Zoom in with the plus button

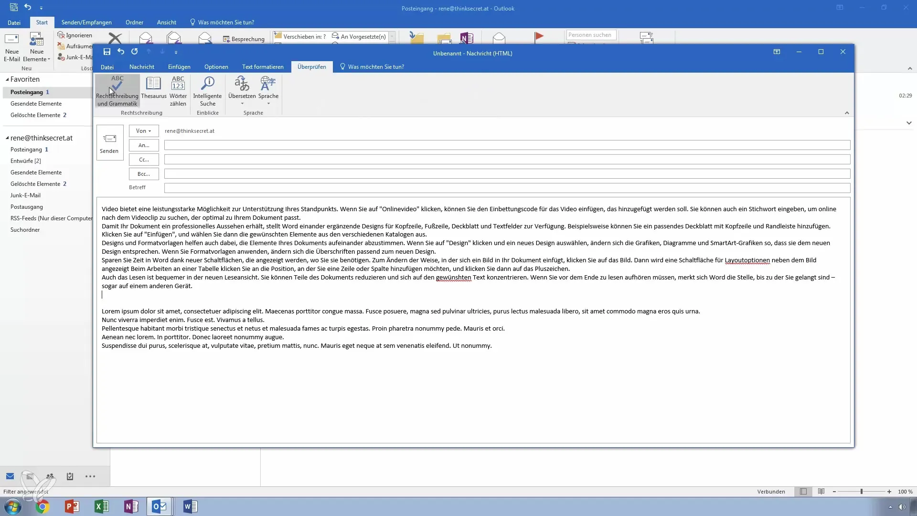(889, 492)
